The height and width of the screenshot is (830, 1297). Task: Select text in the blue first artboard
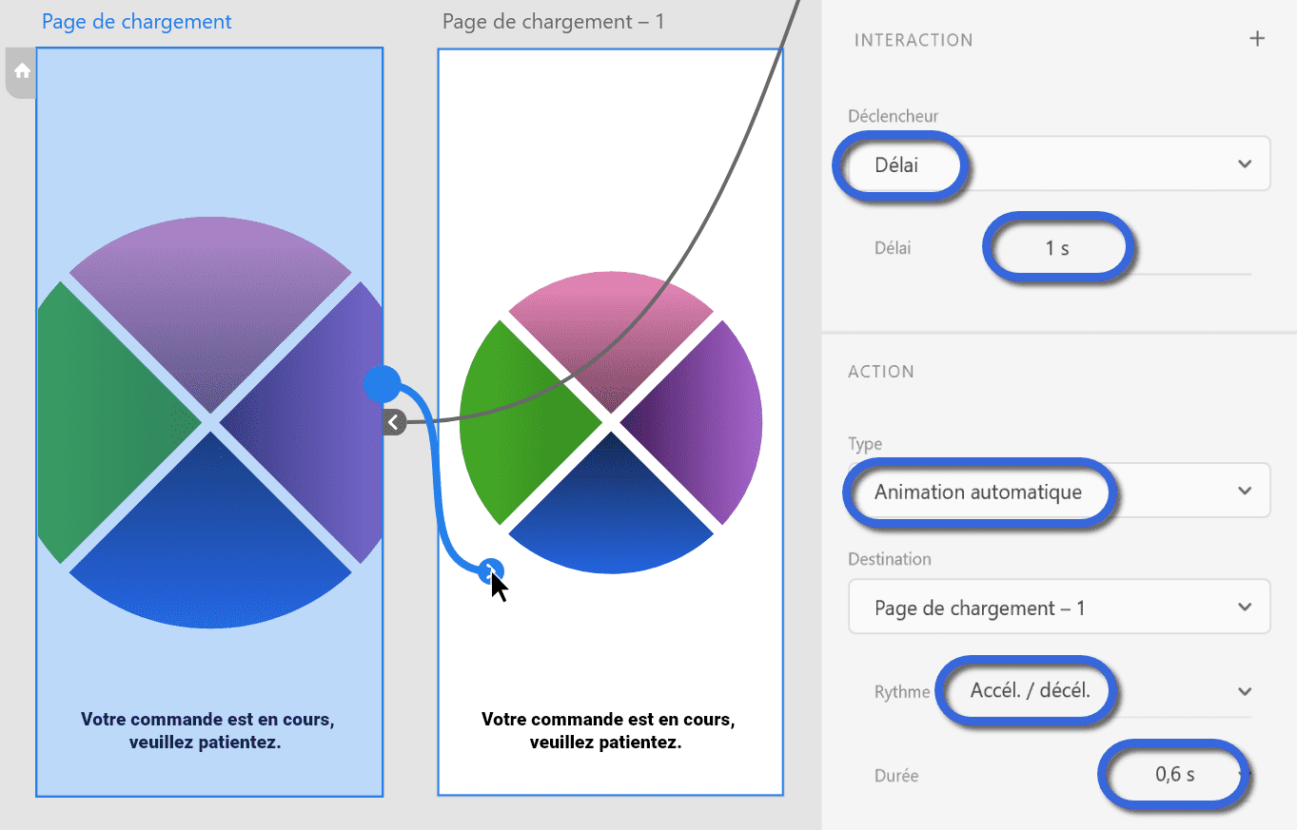point(206,730)
